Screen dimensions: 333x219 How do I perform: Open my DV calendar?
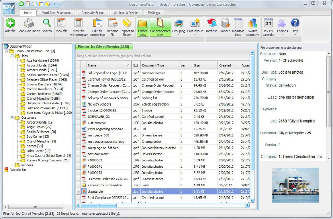[x=268, y=27]
